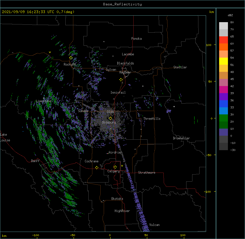Pick the indigo 0–10 dBZ legend swatch
This screenshot has height=239, width=245.
(x=223, y=132)
